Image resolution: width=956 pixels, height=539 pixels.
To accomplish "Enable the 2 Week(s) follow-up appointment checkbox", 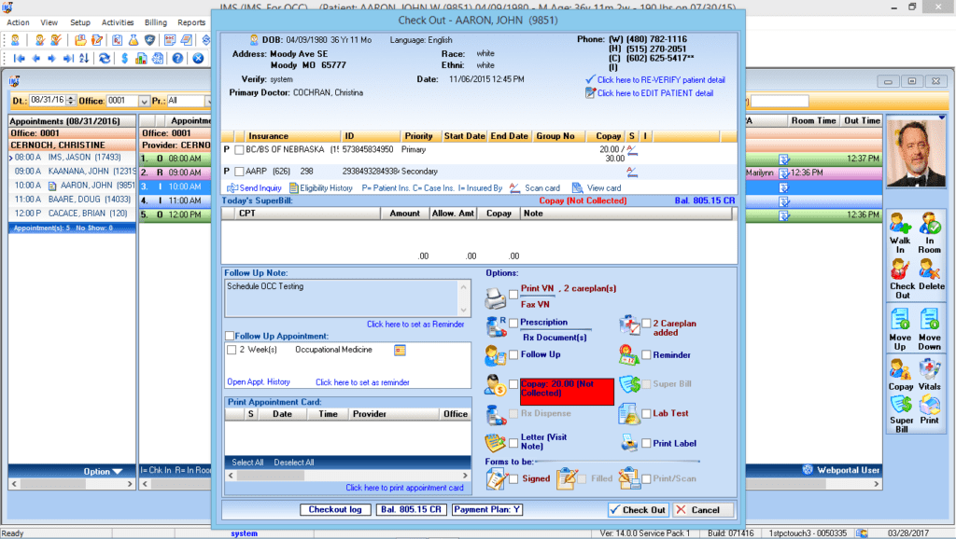I will [x=230, y=351].
